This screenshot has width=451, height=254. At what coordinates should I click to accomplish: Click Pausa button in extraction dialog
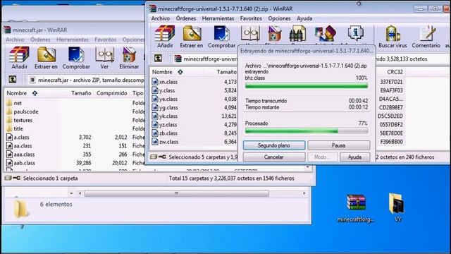[x=339, y=145]
